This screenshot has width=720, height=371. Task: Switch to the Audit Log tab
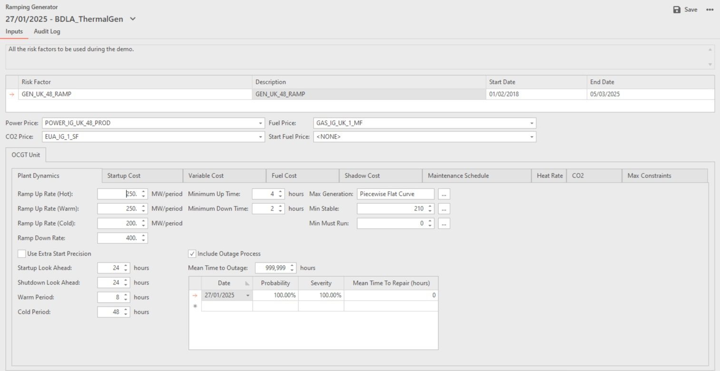coord(47,31)
